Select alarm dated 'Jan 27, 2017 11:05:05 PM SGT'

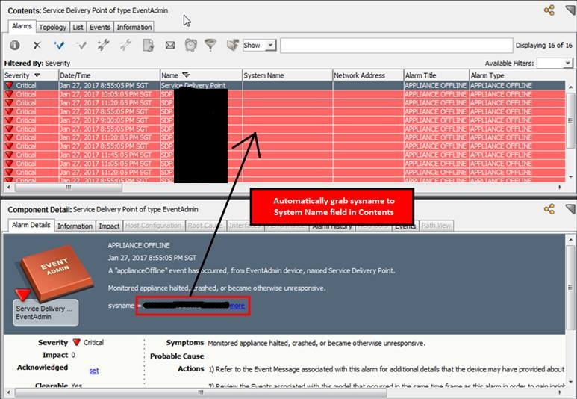click(x=284, y=164)
